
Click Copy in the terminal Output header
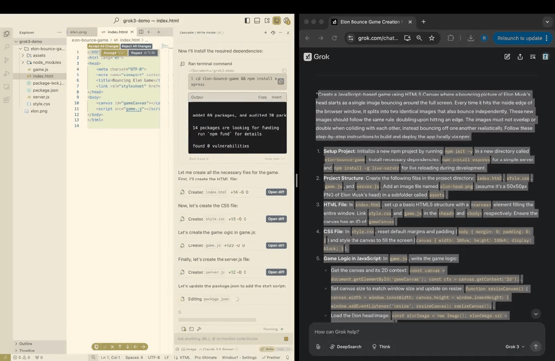(x=262, y=97)
